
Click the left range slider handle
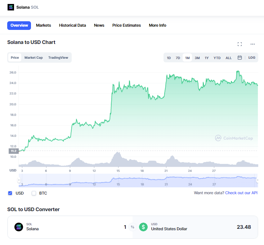click(x=19, y=180)
